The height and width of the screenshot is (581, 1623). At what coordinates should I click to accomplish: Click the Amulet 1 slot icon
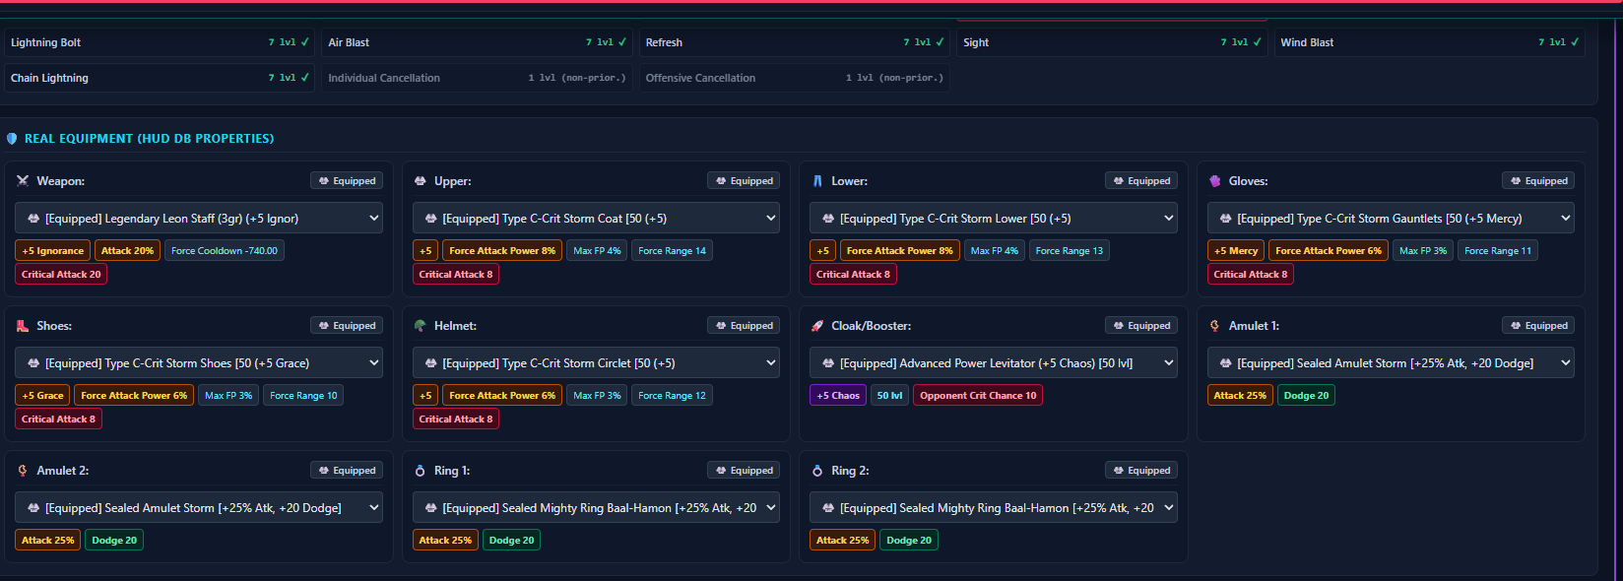1215,326
